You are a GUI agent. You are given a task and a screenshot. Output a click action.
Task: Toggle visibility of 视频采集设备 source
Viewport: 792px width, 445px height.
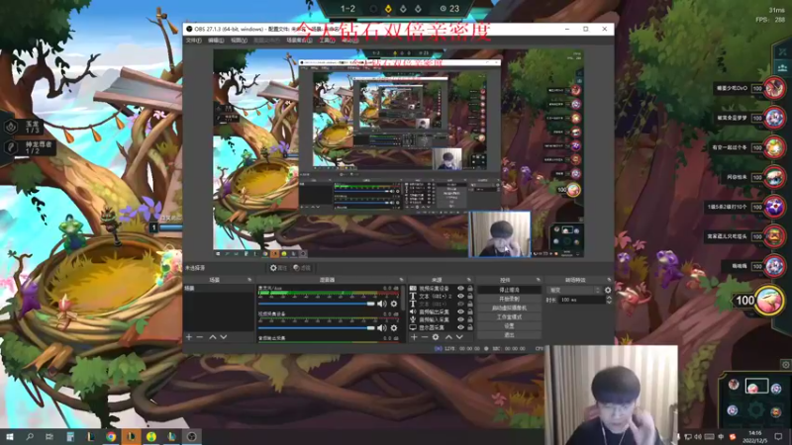[x=460, y=289]
